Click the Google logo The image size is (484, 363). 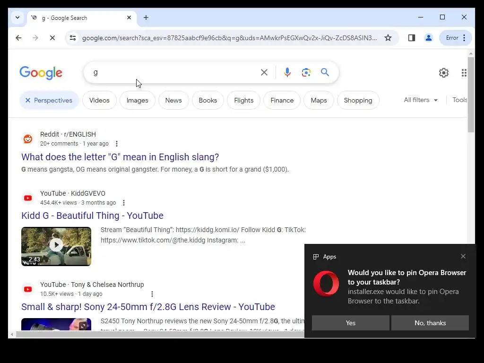41,73
